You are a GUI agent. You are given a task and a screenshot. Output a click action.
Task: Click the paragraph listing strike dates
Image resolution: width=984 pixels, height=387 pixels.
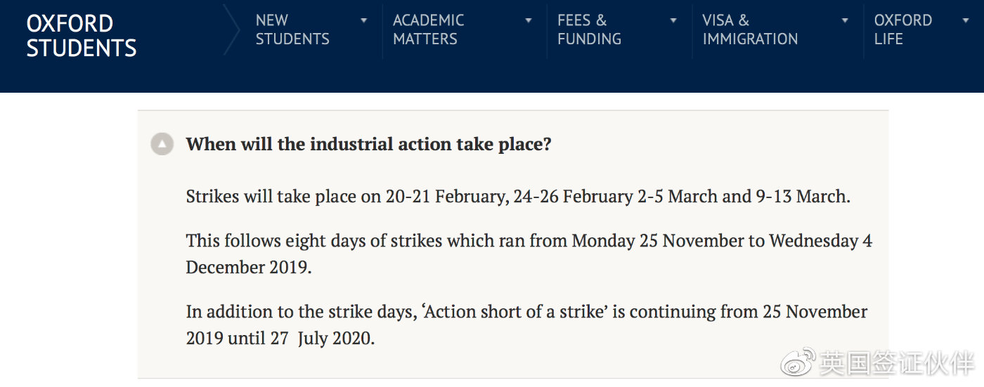pyautogui.click(x=518, y=197)
